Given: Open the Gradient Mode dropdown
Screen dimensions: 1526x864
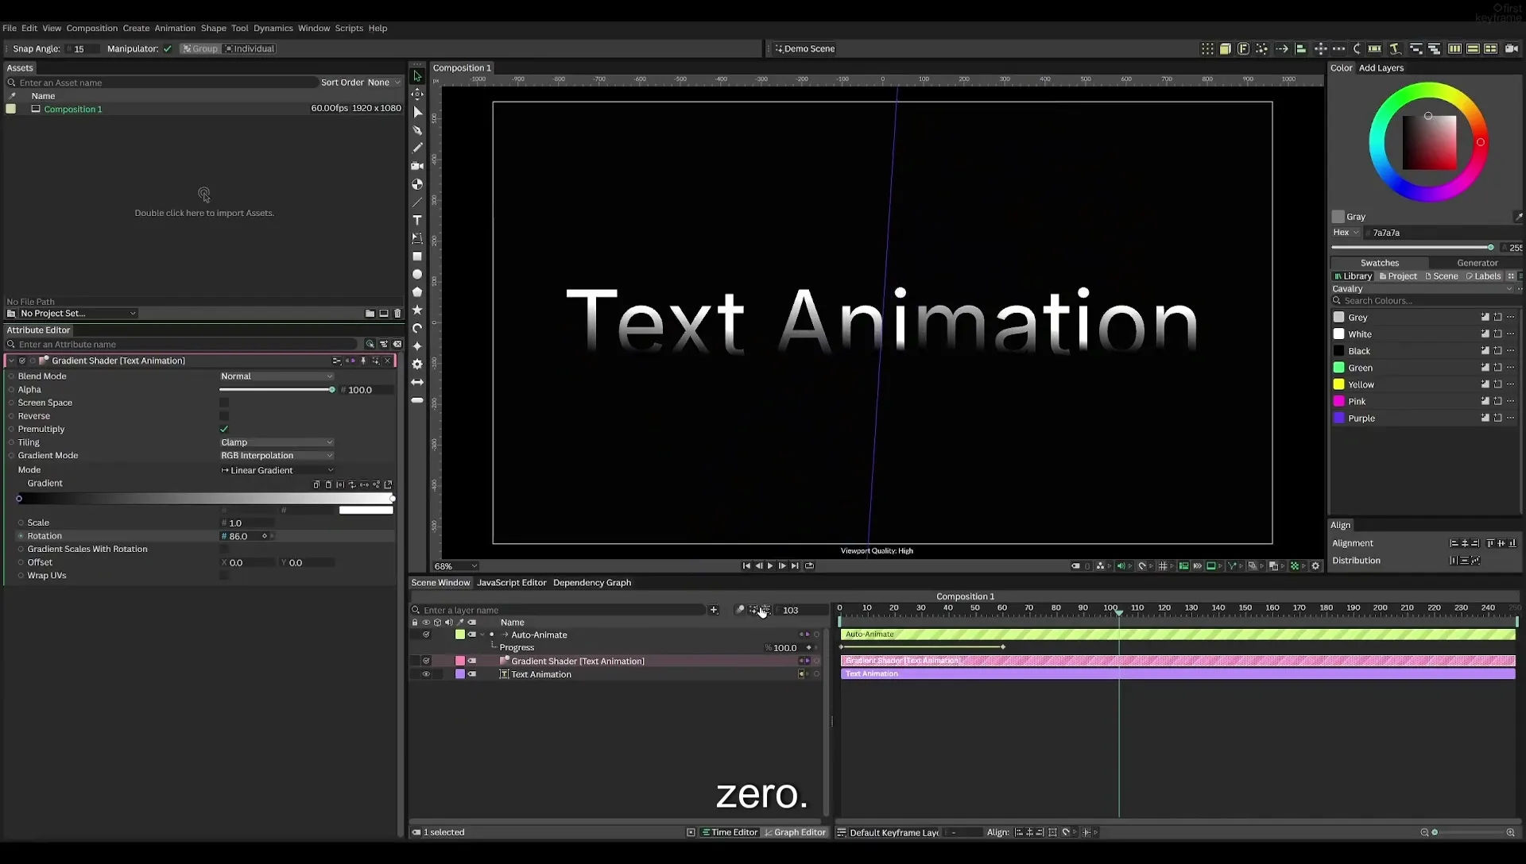Looking at the screenshot, I should (277, 456).
